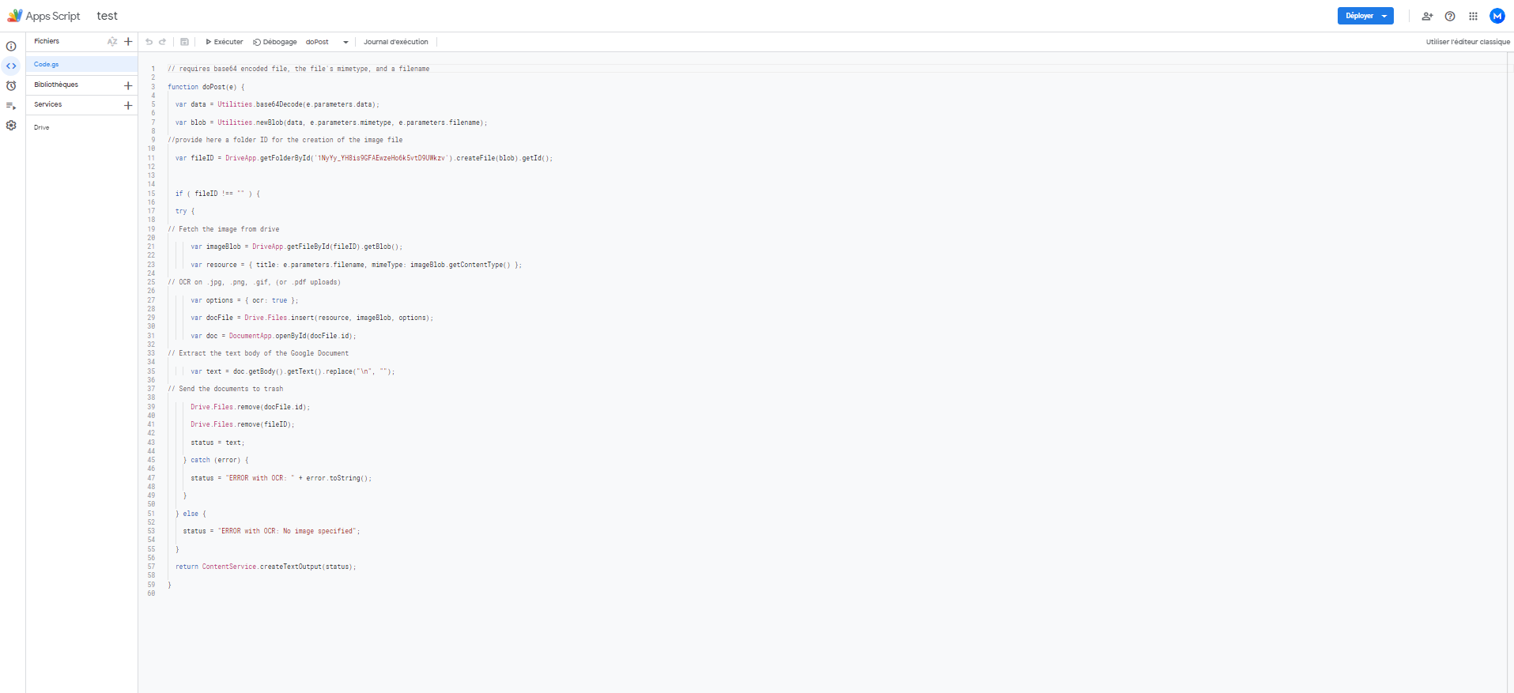Click the Fichiers section header
The image size is (1514, 693).
pyautogui.click(x=47, y=41)
